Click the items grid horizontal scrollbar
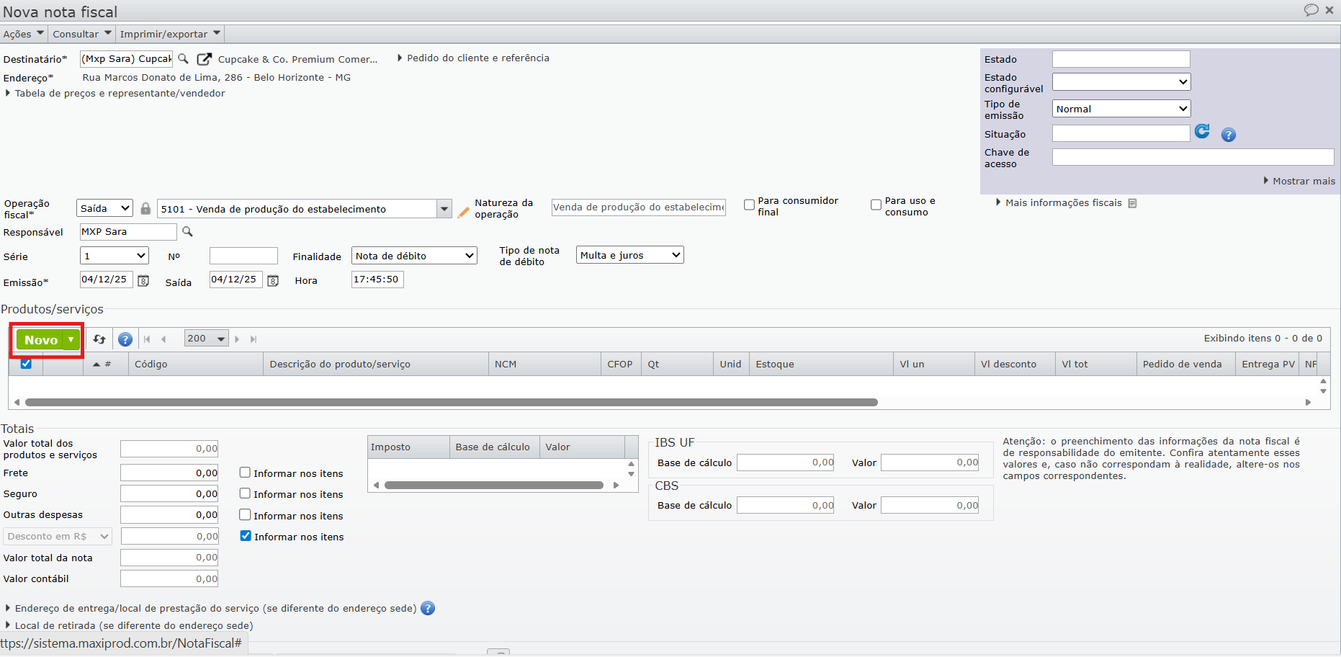 coord(452,403)
